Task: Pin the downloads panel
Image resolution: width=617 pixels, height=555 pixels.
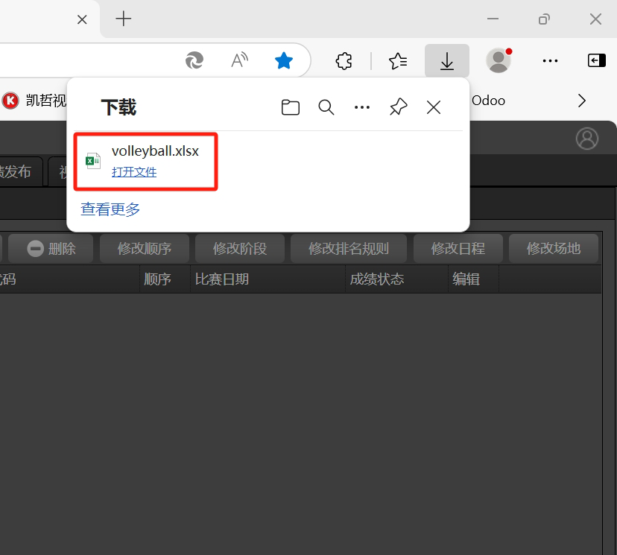Action: [x=399, y=107]
